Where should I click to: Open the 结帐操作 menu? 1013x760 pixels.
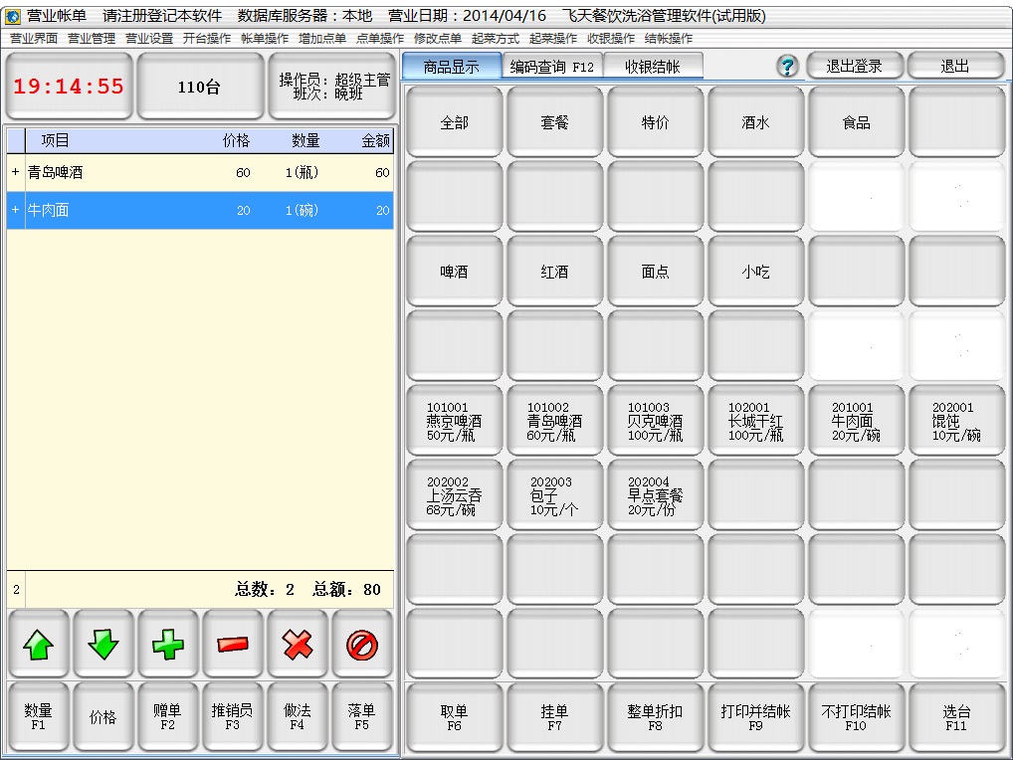click(669, 39)
